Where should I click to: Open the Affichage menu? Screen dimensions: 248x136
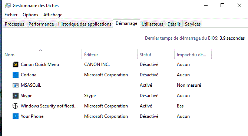(x=53, y=15)
